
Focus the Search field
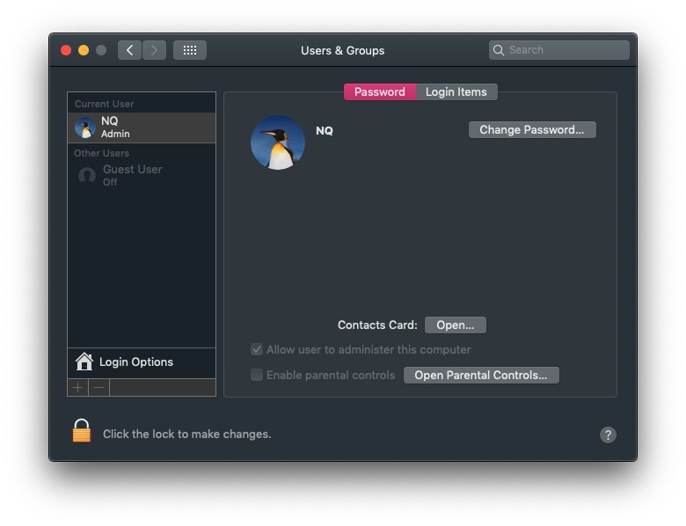tap(559, 50)
